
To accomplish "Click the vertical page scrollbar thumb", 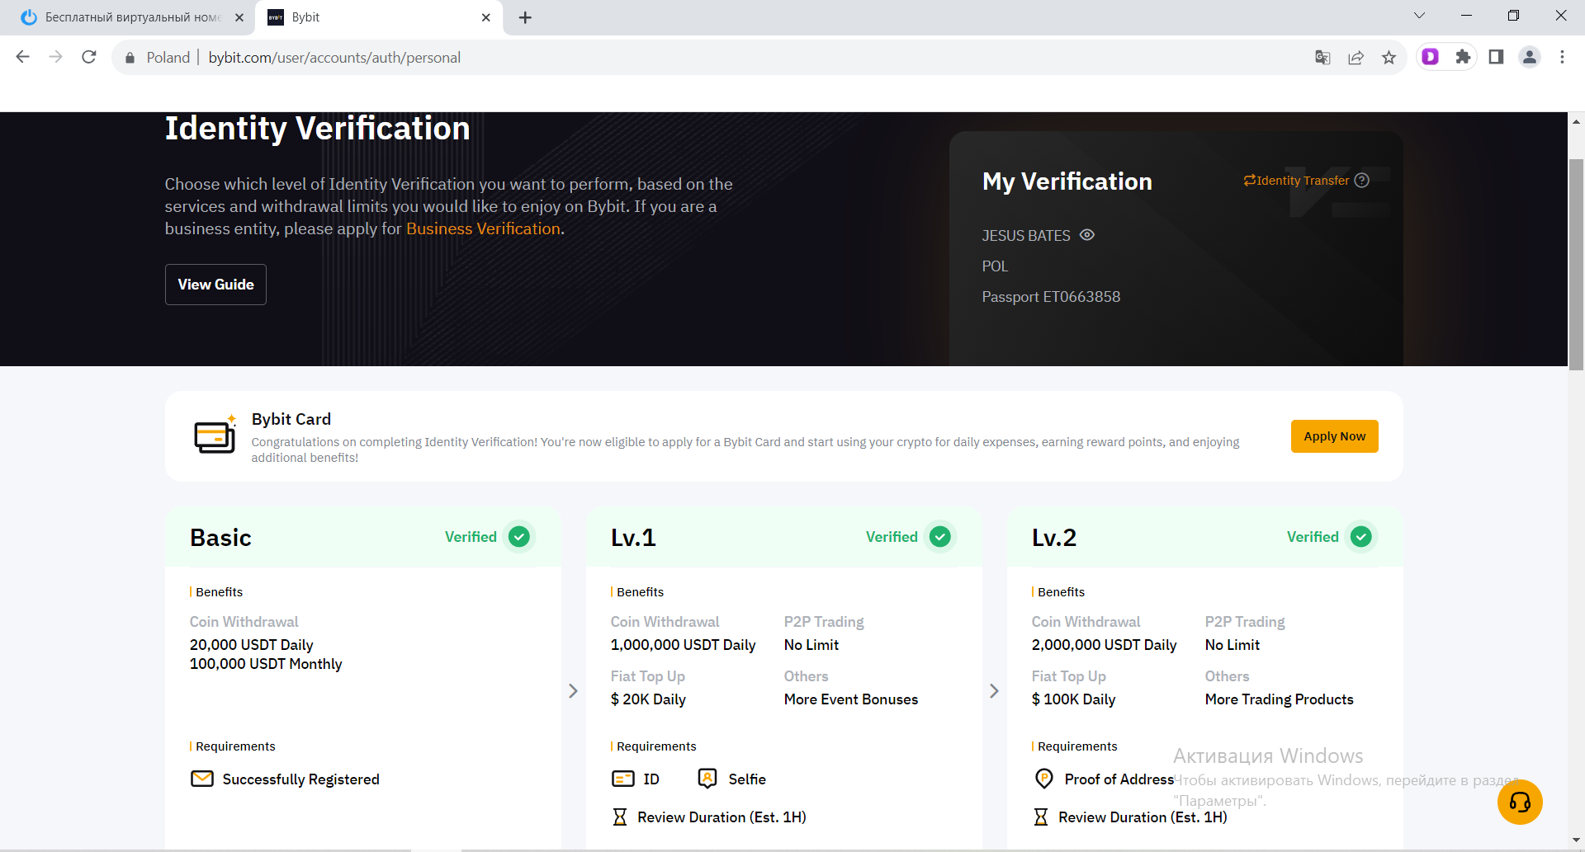I will coord(1576,264).
